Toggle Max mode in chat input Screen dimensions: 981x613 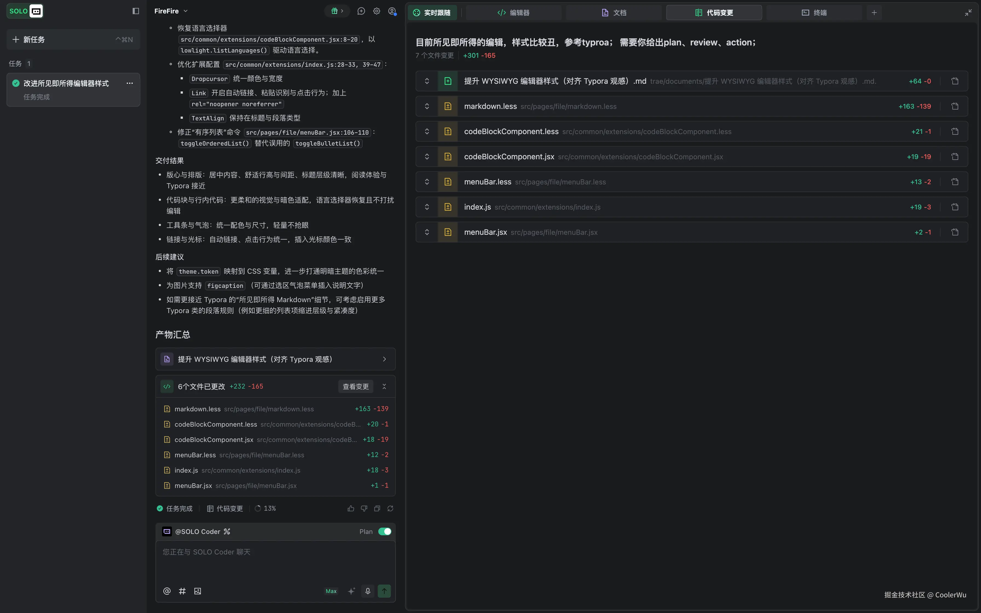(x=331, y=591)
